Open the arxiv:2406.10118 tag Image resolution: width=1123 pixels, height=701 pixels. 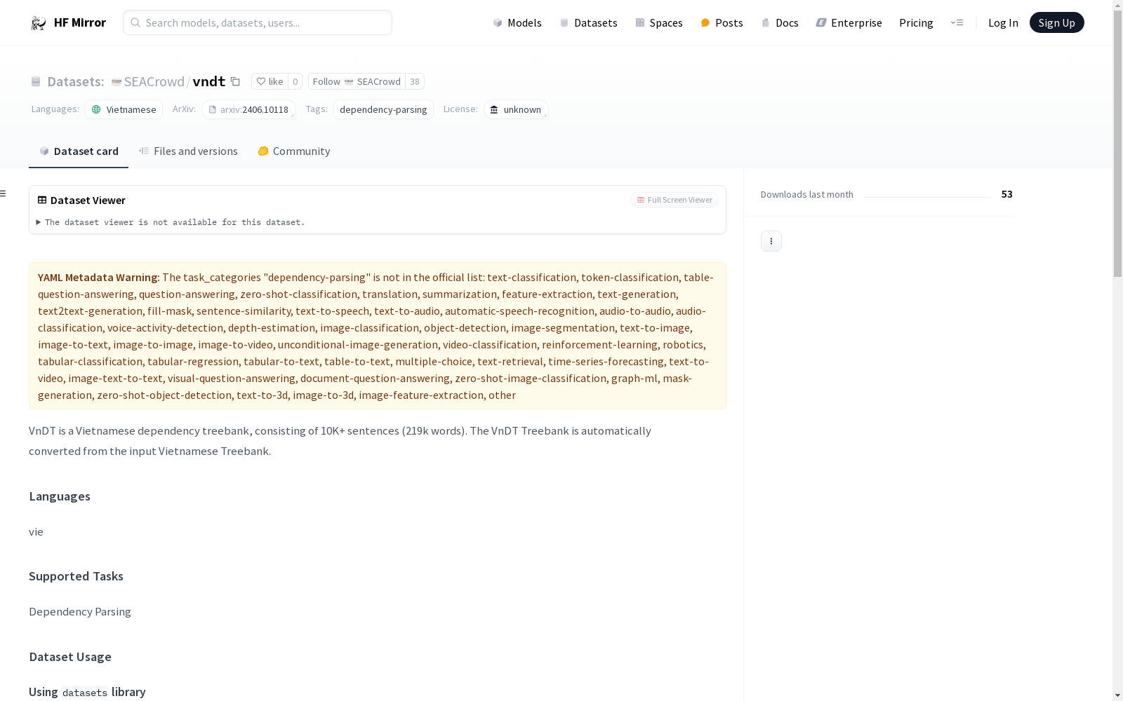248,109
